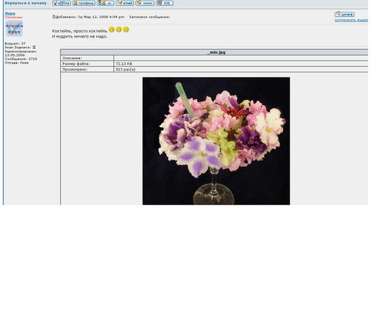This screenshot has height=311, width=382.
Task: Click the _min.jpg attachment header
Action: (216, 52)
